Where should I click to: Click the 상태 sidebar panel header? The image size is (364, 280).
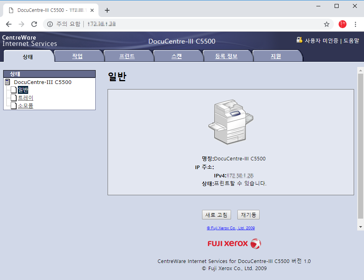(50, 74)
